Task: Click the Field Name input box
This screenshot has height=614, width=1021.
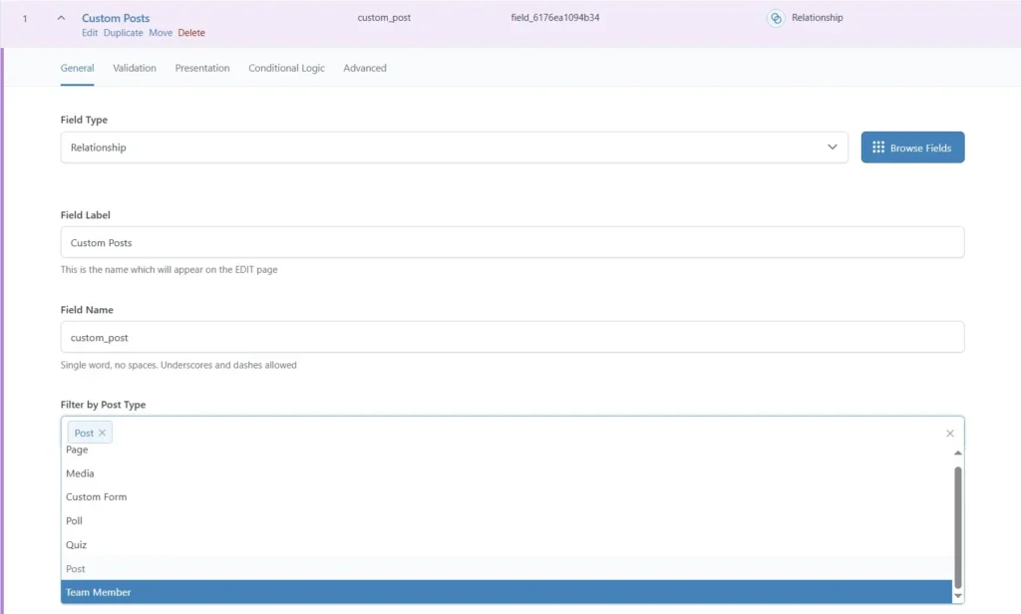Action: point(511,337)
